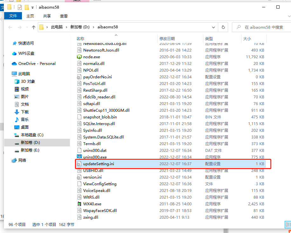
Task: Click the node.exe file icon
Action: click(x=79, y=57)
